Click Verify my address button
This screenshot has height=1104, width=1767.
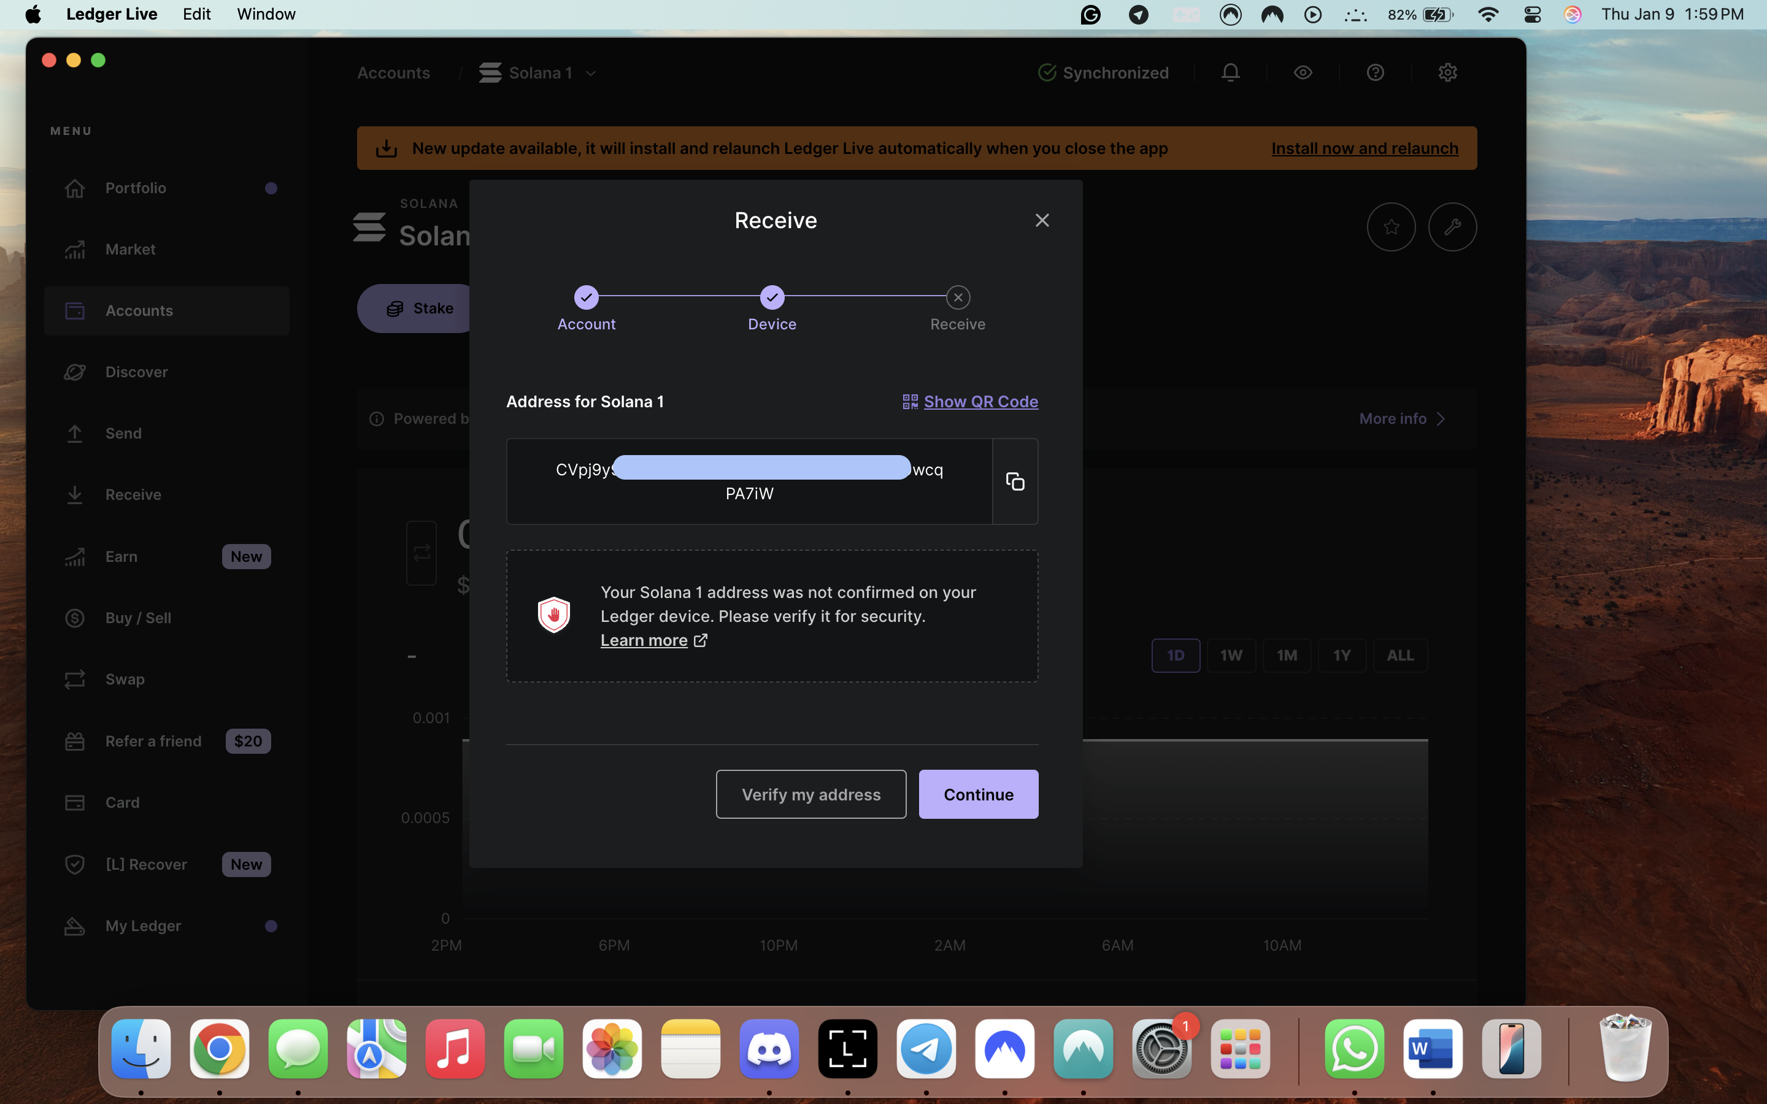click(810, 794)
